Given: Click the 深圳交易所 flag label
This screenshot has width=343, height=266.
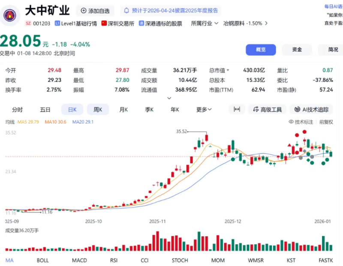Looking at the screenshot, I should coord(117,23).
